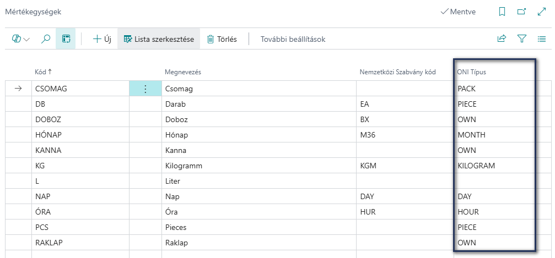Viewport: 555px width, 258px height.
Task: Select the CSOMAG code cell
Action: coord(80,89)
